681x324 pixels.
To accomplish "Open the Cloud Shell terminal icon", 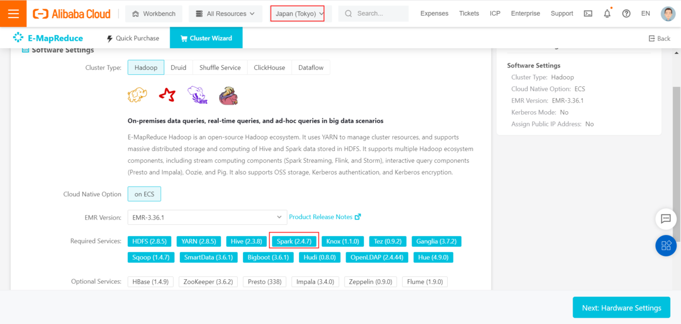I will (588, 14).
